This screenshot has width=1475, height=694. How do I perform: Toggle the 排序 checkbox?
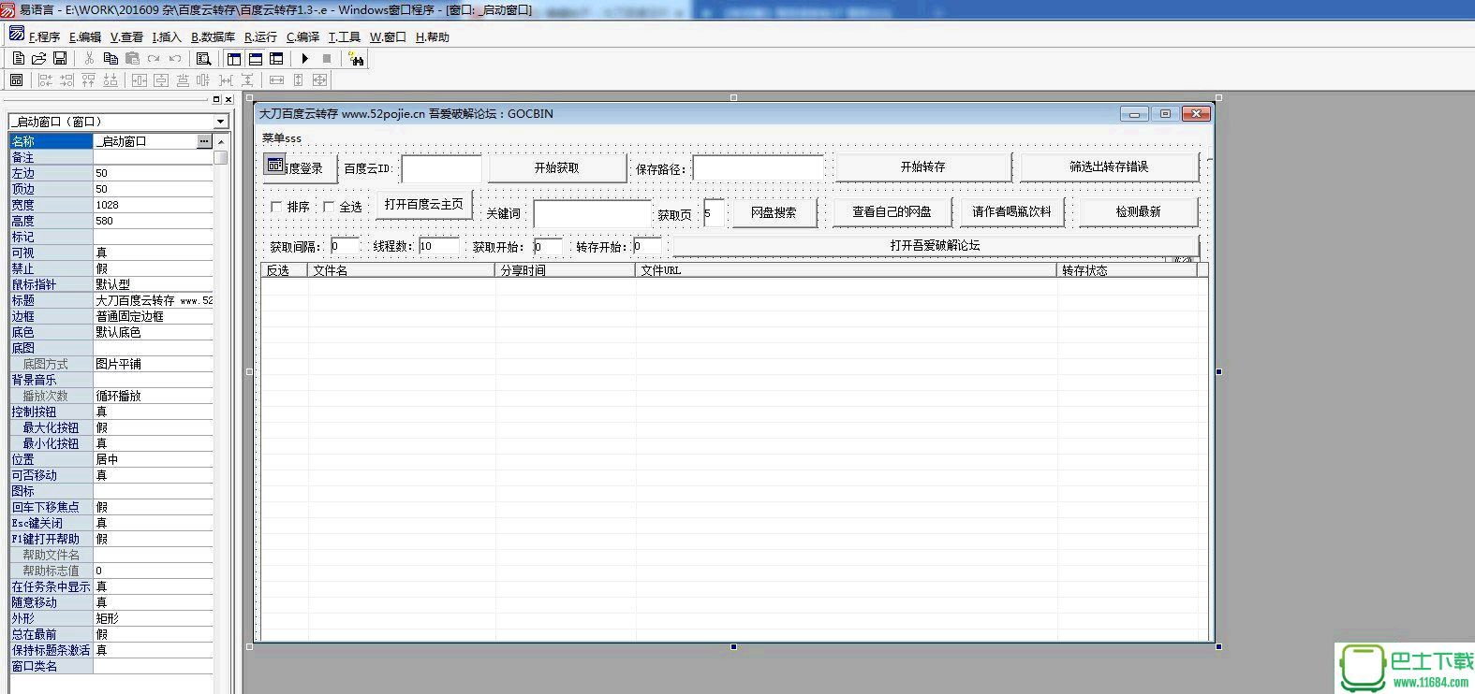tap(276, 207)
